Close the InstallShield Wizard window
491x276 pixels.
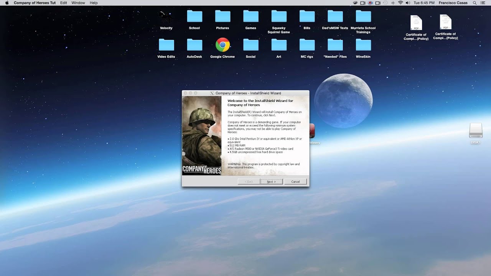pyautogui.click(x=185, y=93)
